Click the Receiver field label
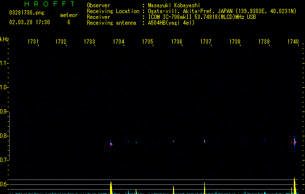 pos(98,17)
